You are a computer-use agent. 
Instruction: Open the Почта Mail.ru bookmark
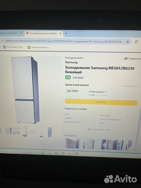14,47
